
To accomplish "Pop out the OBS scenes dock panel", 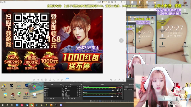I will coord(61,84).
